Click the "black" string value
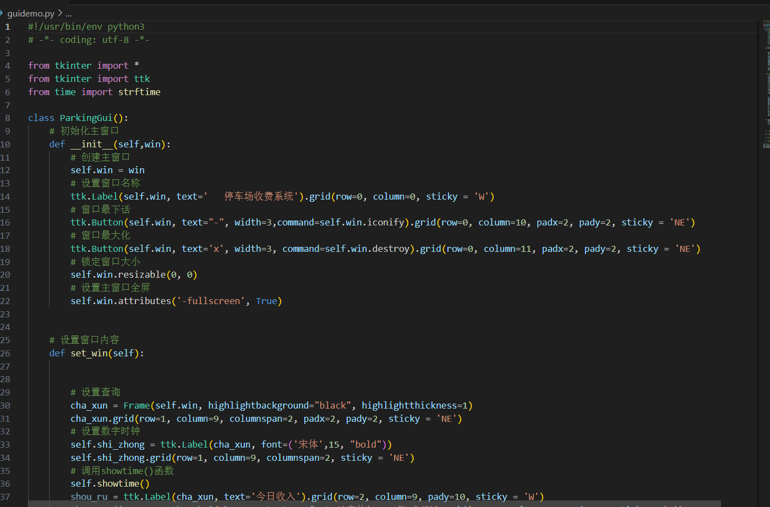770x507 pixels. (333, 405)
